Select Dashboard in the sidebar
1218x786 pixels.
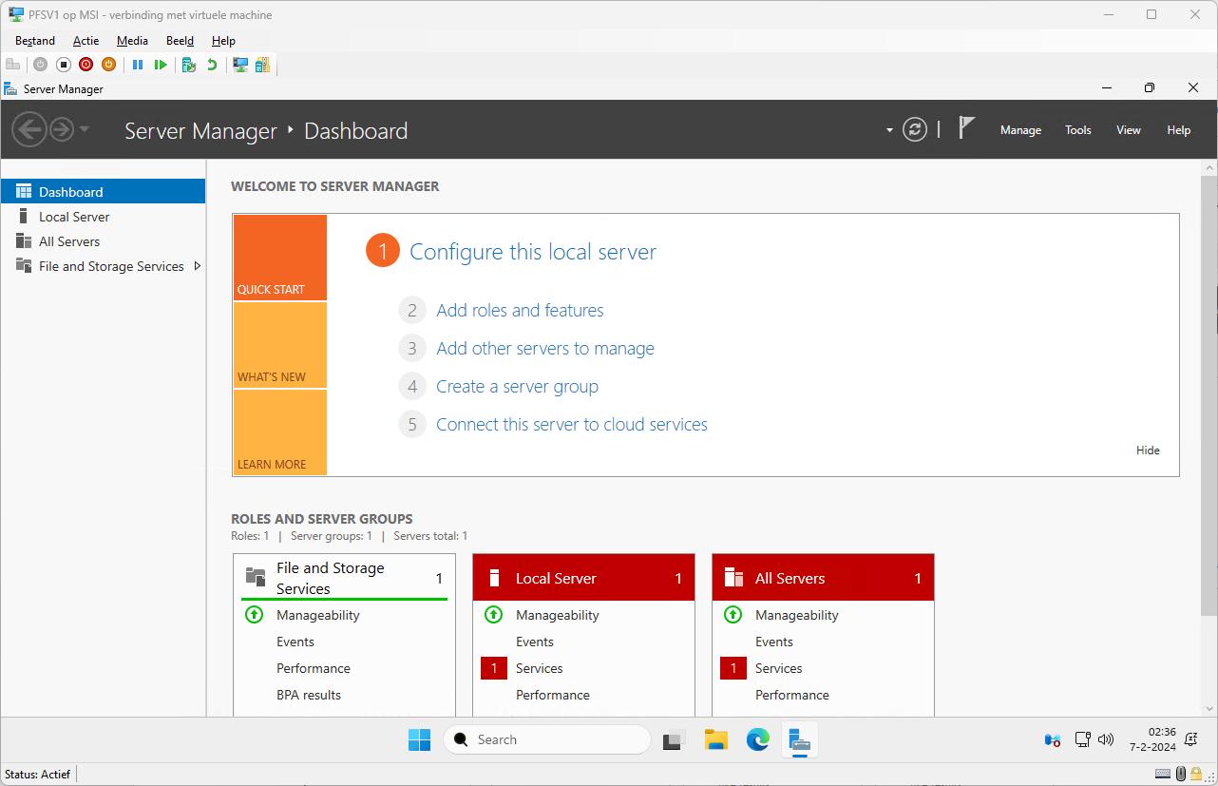(x=103, y=191)
